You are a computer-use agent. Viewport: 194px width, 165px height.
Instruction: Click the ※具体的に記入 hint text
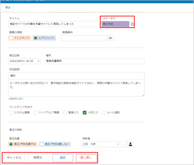pos(16,99)
